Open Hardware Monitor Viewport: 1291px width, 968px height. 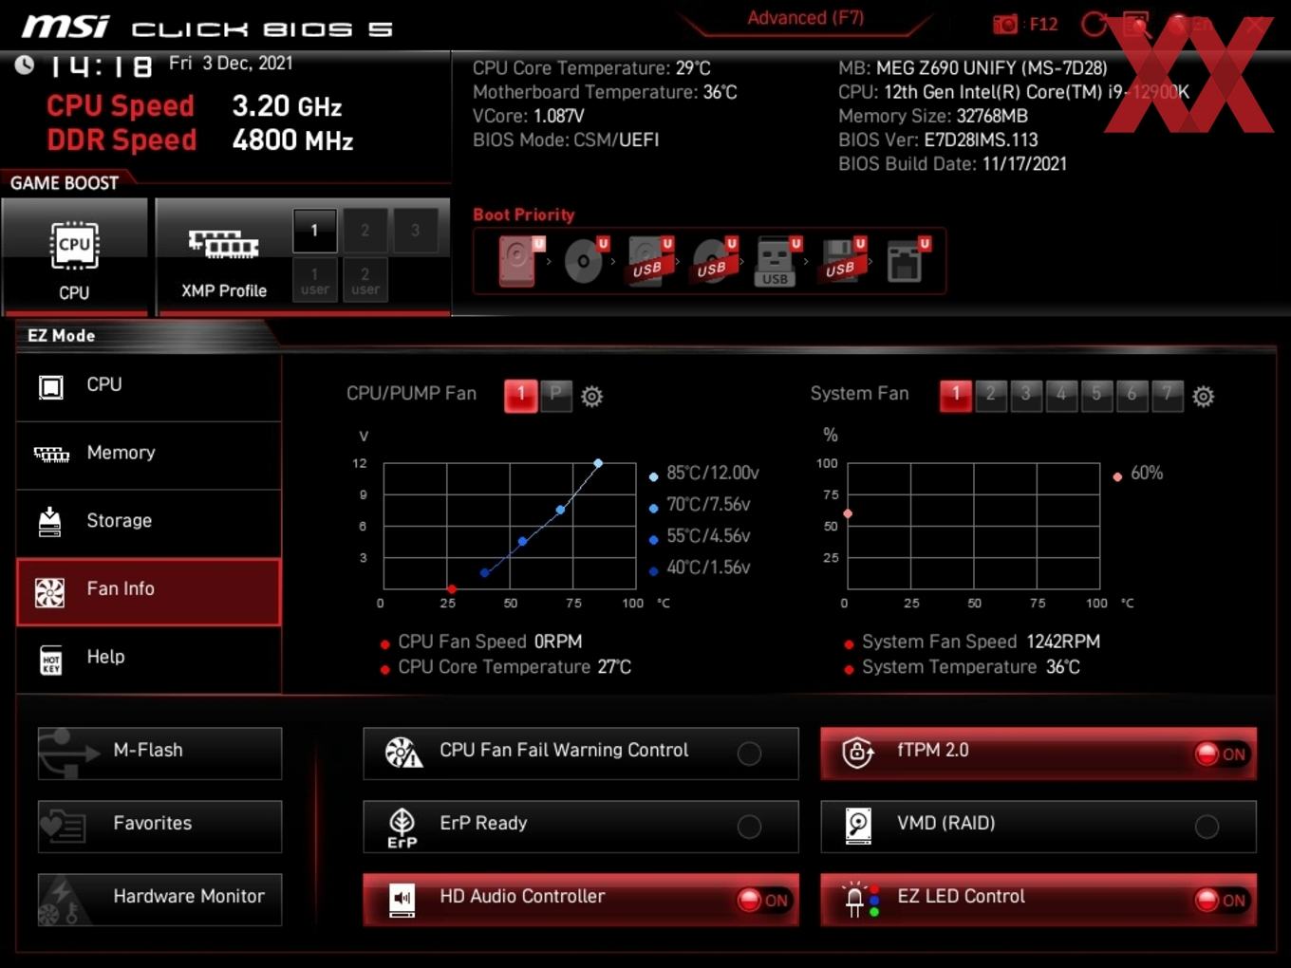[x=159, y=900]
